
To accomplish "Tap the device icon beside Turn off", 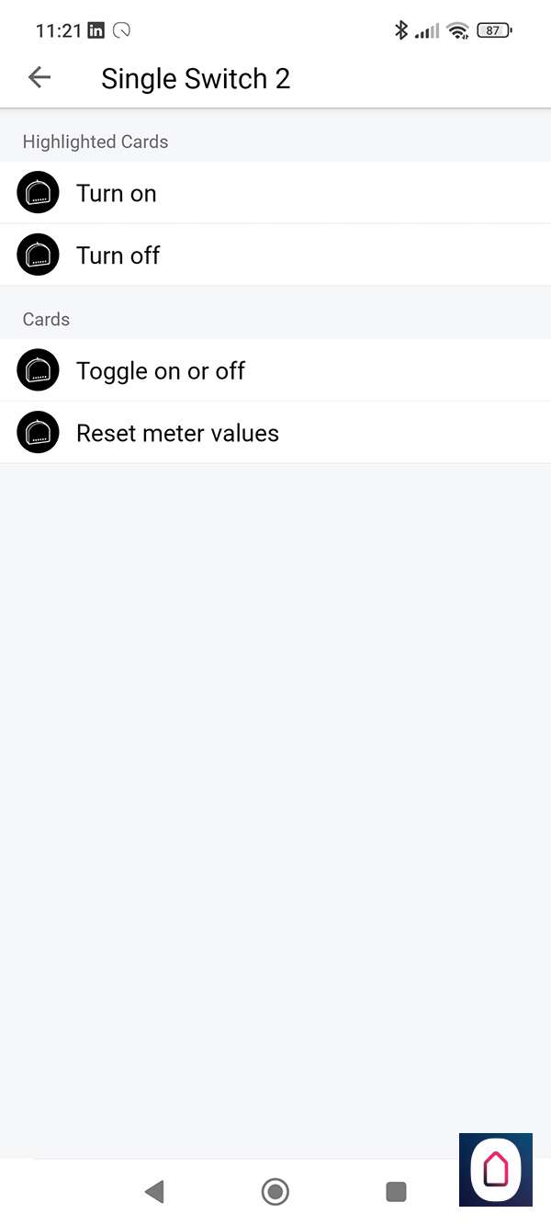I will 38,255.
